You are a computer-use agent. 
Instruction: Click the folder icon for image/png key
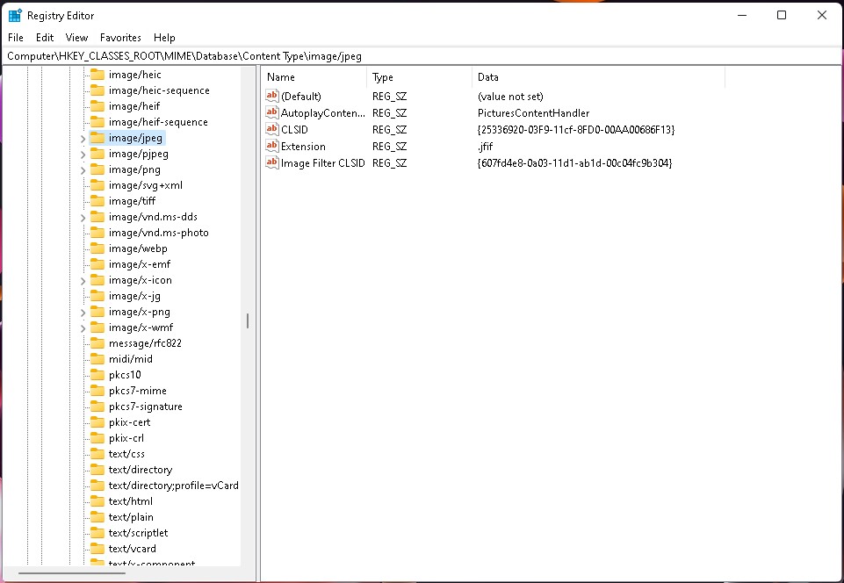tap(97, 169)
